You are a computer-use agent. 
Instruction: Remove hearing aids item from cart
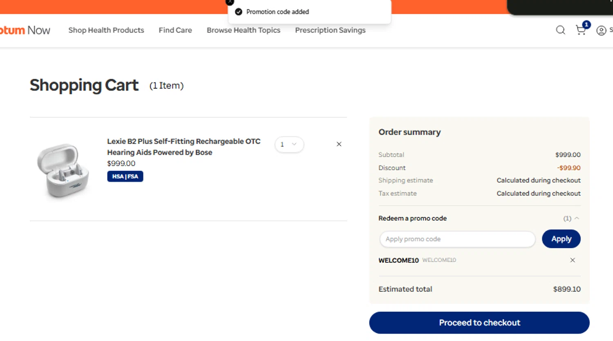pyautogui.click(x=339, y=144)
